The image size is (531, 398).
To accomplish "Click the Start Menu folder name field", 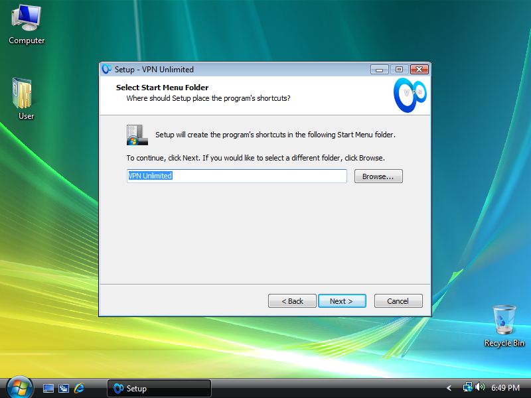I will (237, 176).
